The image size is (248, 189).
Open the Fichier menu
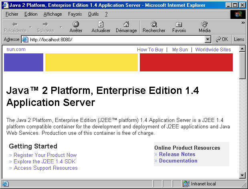[x=12, y=14]
